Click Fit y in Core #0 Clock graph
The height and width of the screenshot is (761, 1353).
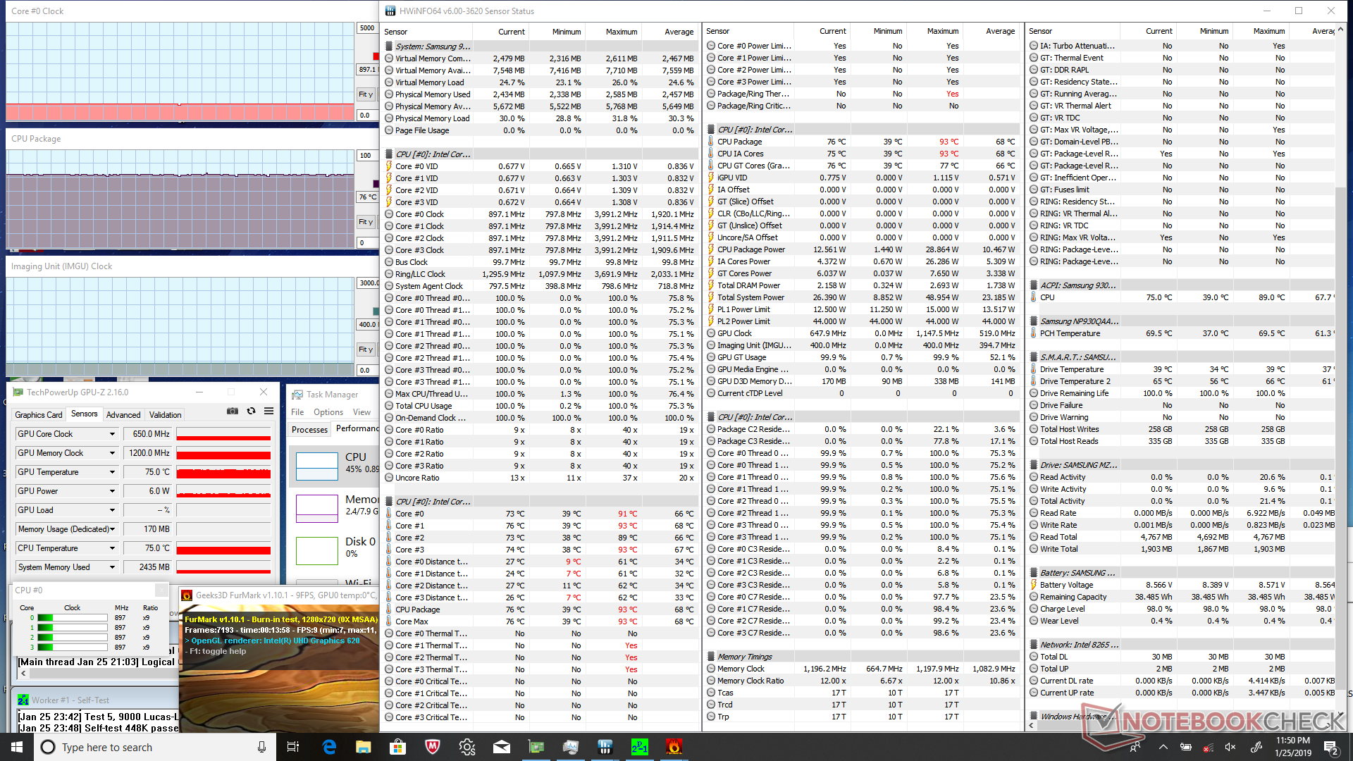pyautogui.click(x=366, y=94)
